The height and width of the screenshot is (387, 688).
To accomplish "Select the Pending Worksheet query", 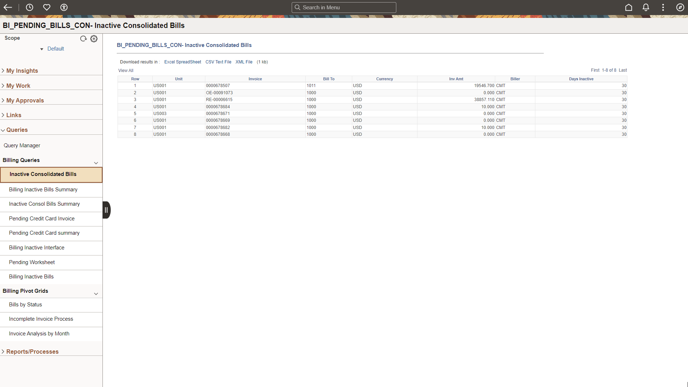I will (x=32, y=262).
